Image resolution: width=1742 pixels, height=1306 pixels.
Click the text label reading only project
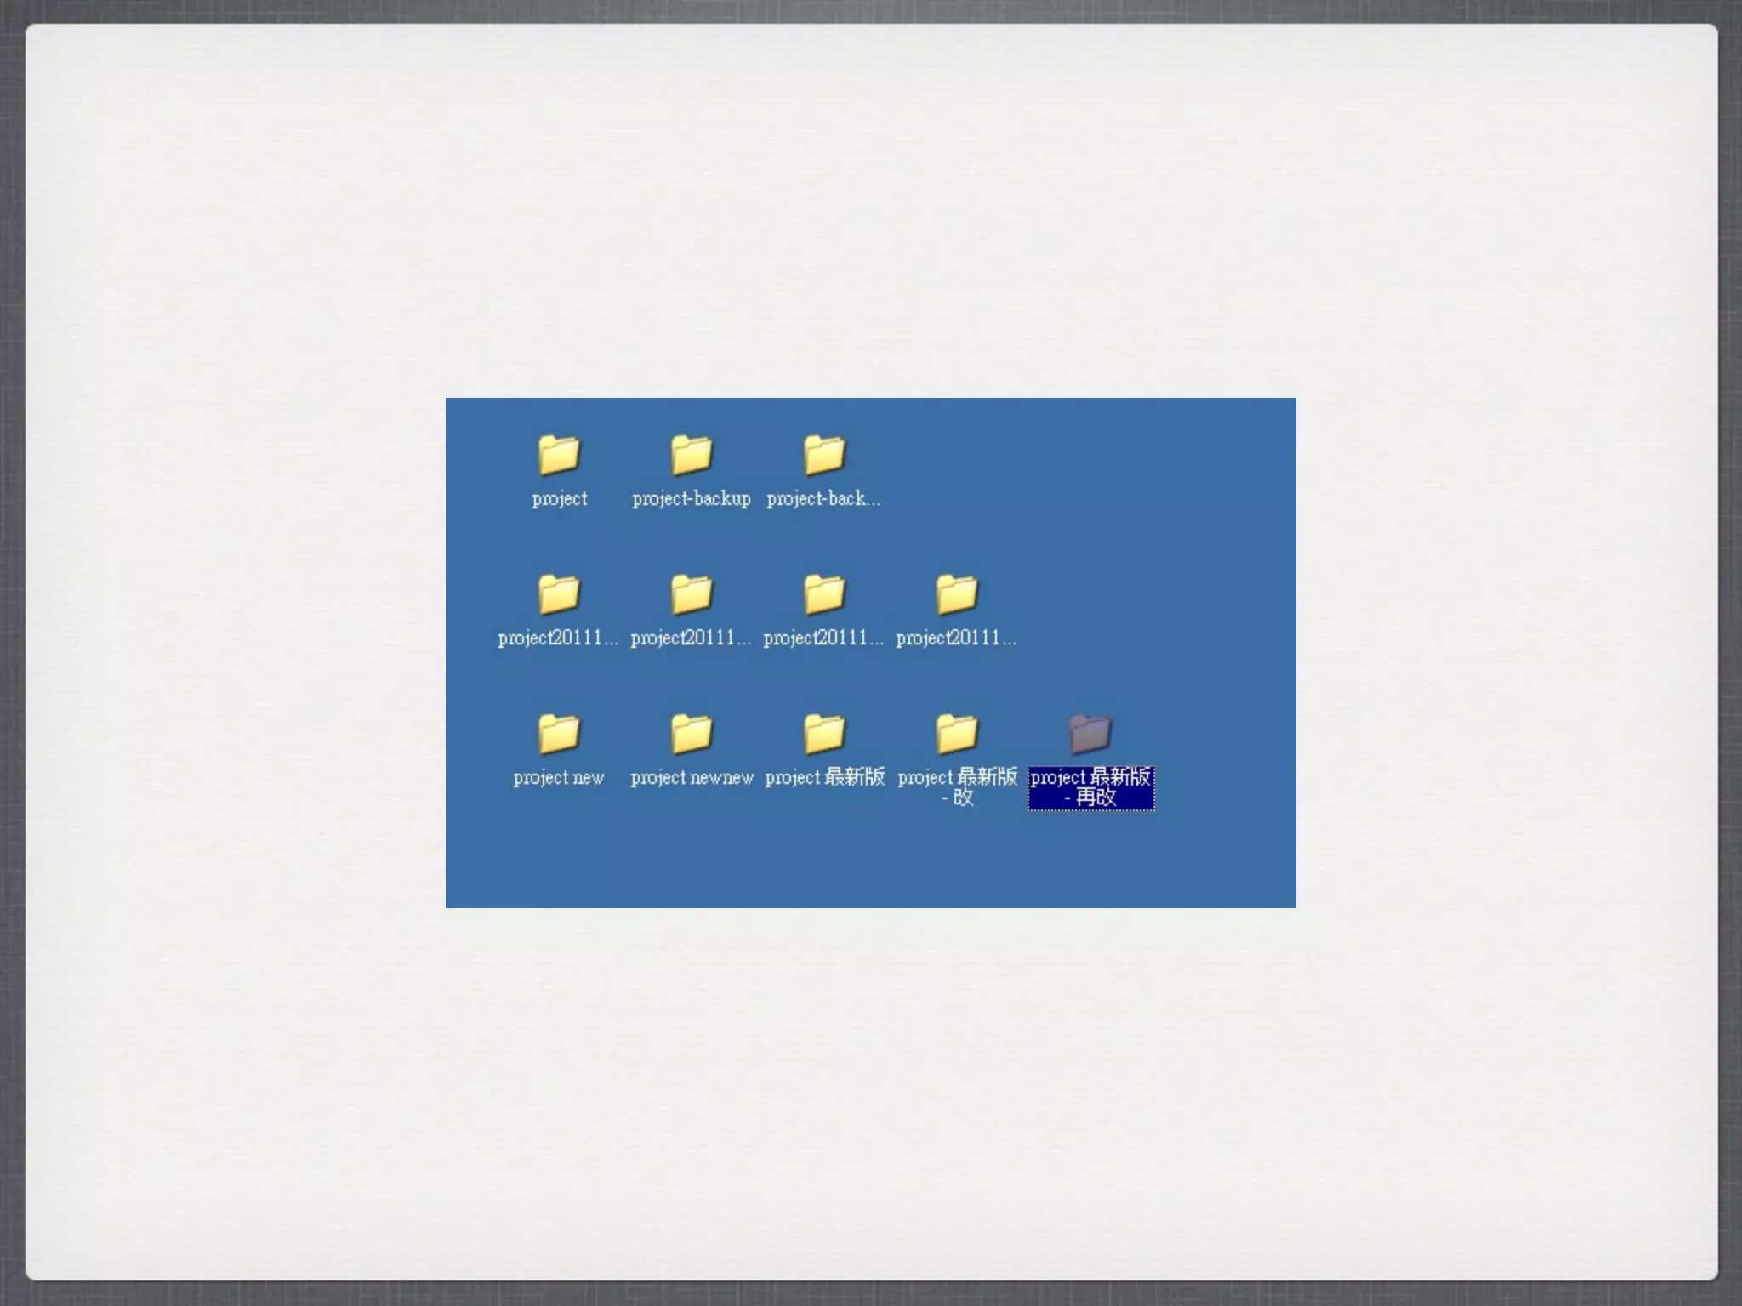pyautogui.click(x=559, y=499)
